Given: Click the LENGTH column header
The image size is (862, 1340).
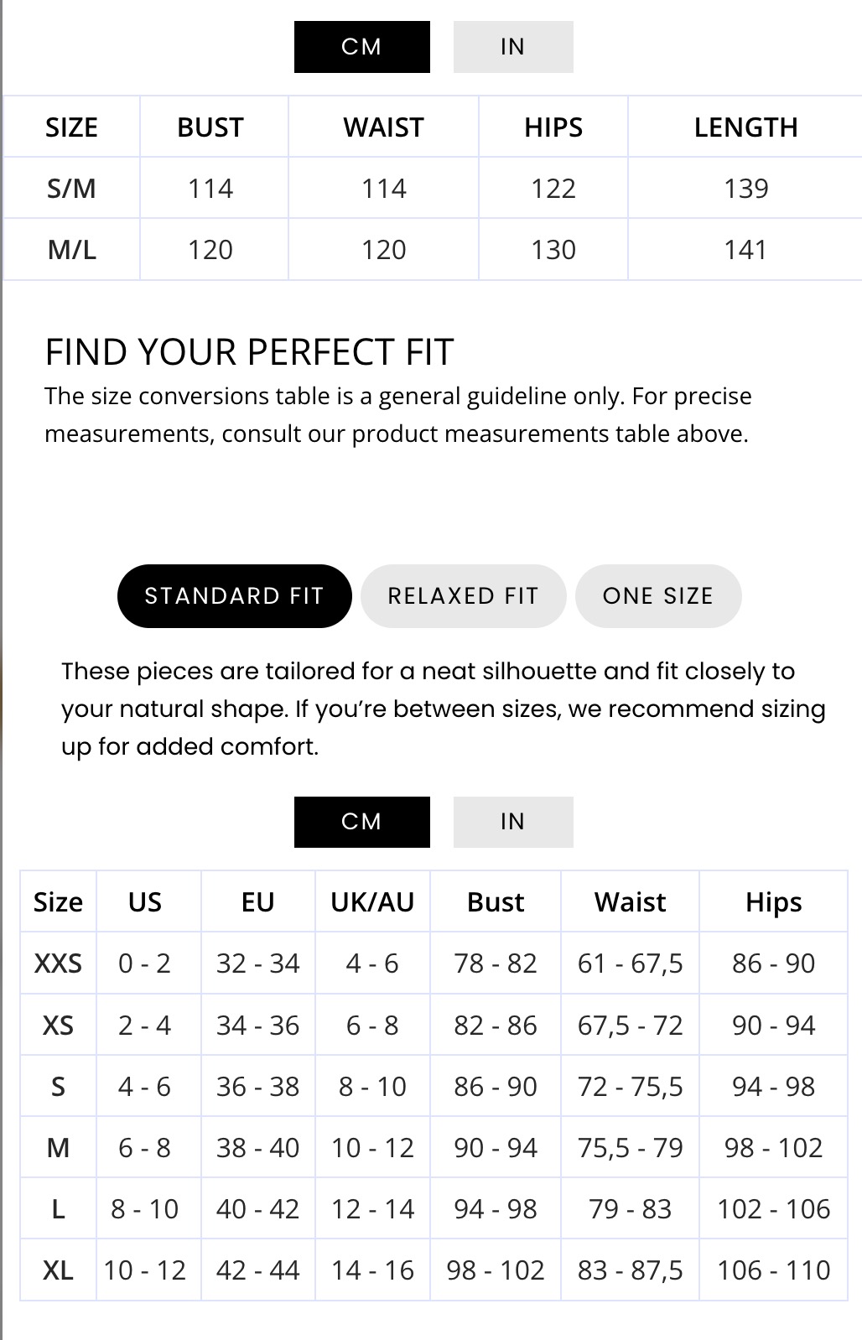Looking at the screenshot, I should [745, 127].
